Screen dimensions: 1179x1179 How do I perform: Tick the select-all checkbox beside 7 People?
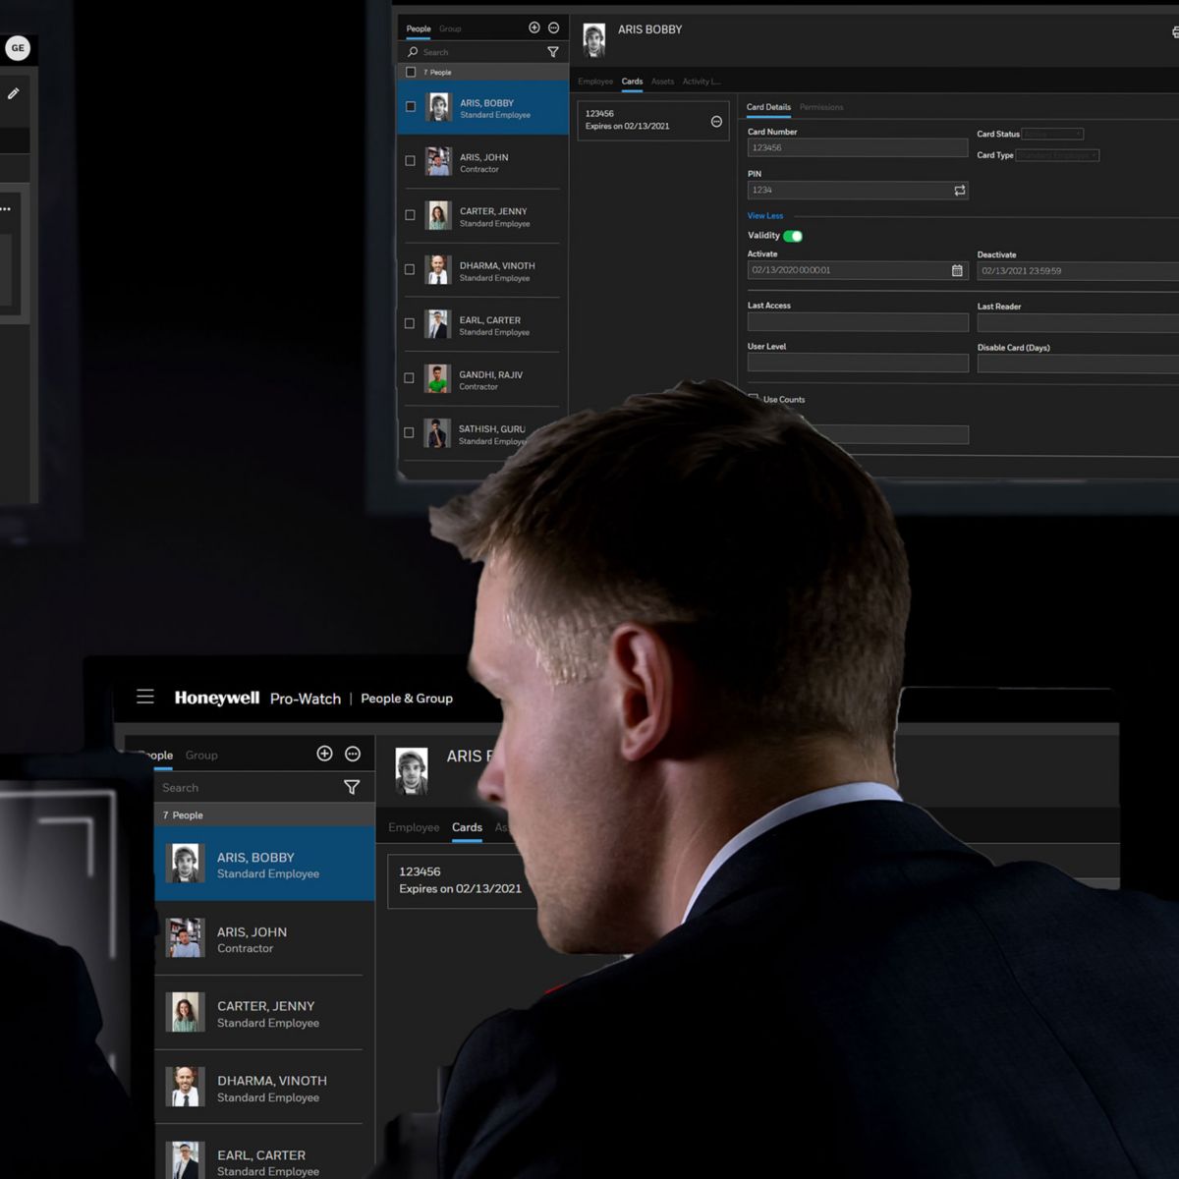point(411,72)
